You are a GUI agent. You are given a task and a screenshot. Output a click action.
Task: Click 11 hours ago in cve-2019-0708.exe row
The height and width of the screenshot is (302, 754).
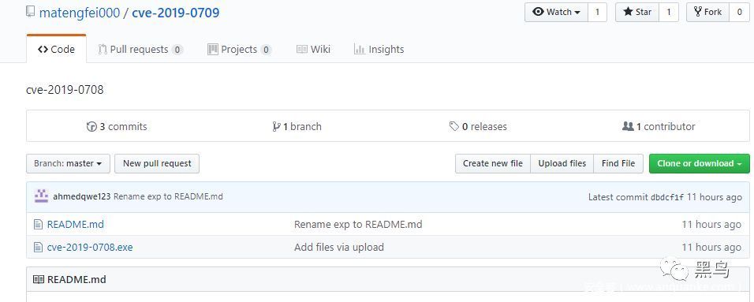pyautogui.click(x=711, y=247)
